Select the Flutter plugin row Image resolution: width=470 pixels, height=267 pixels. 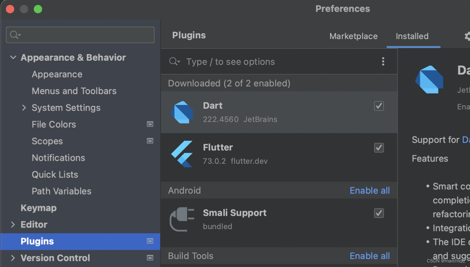[279, 154]
